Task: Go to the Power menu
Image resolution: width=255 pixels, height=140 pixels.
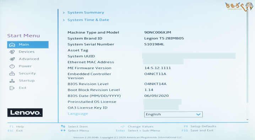Action: pyautogui.click(x=25, y=66)
